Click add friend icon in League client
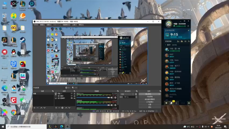 [178, 41]
